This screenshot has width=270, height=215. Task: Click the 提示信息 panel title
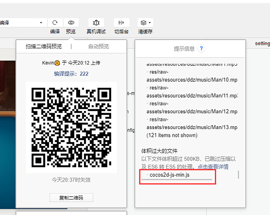[x=184, y=49]
